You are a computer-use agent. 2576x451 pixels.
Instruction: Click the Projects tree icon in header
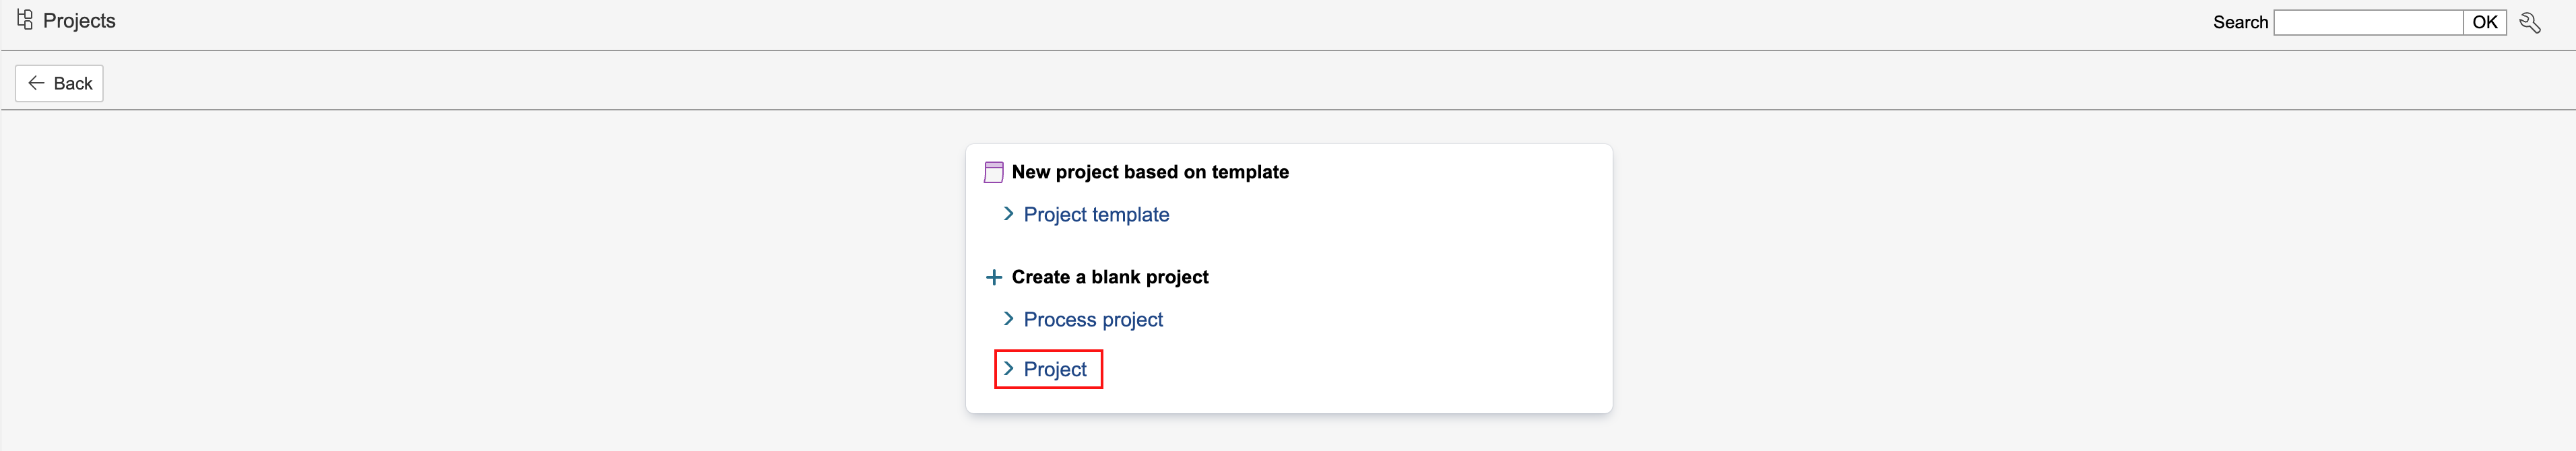(25, 20)
